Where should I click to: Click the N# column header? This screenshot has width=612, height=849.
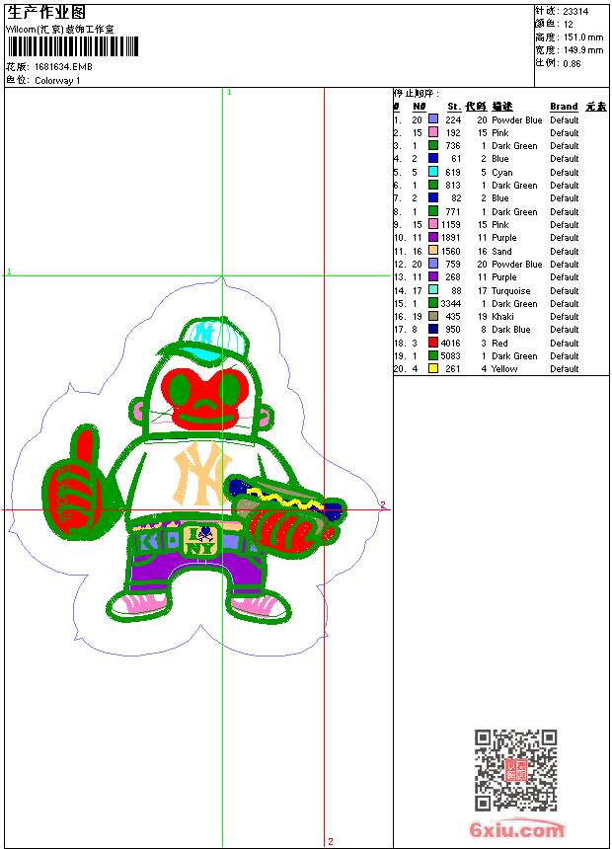[x=419, y=107]
